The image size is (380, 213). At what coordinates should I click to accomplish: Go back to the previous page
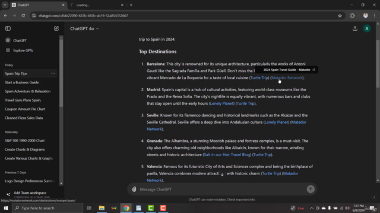click(5, 16)
